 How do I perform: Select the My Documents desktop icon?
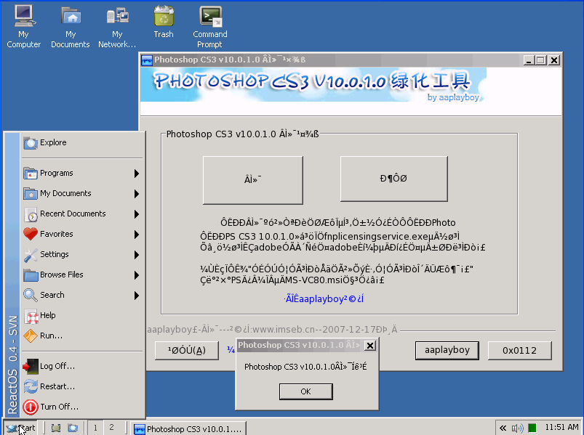point(71,27)
